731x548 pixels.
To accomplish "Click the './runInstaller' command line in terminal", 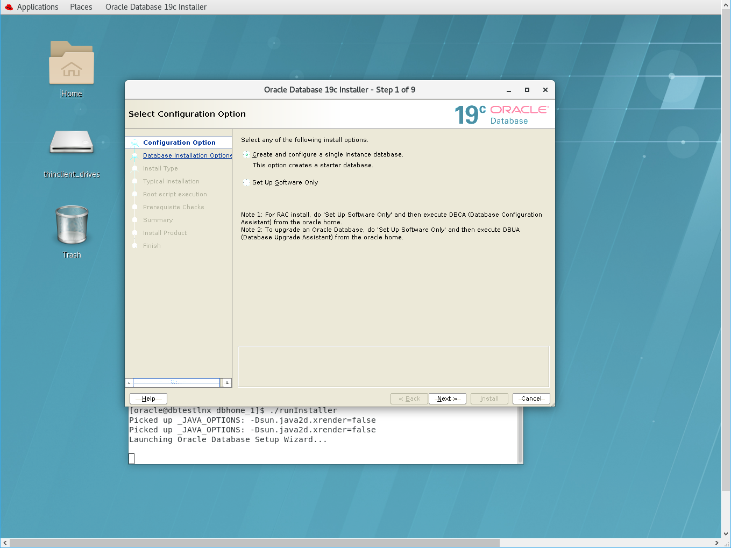I will pyautogui.click(x=233, y=410).
